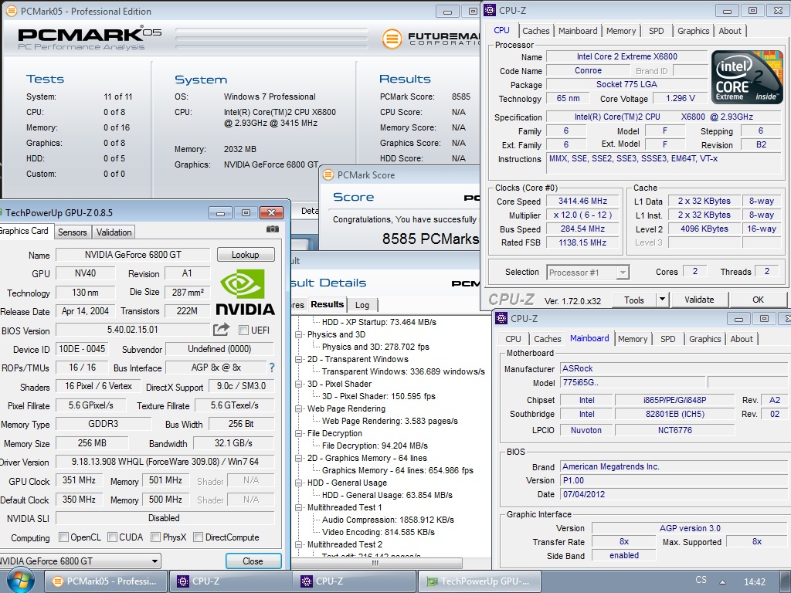Toggle the DirectCompute checkbox

tap(199, 537)
